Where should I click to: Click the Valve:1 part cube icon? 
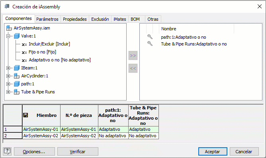point(17,36)
